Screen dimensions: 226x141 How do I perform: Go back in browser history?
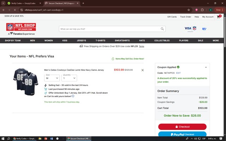[4, 10]
